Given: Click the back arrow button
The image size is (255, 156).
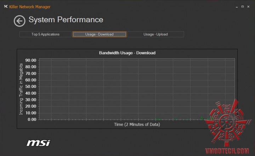Looking at the screenshot, I should pos(19,21).
